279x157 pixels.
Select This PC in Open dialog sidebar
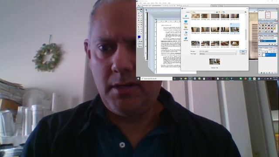186,34
